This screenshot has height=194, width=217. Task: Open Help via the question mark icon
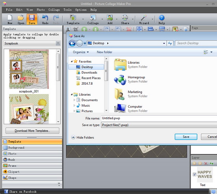coord(161,18)
